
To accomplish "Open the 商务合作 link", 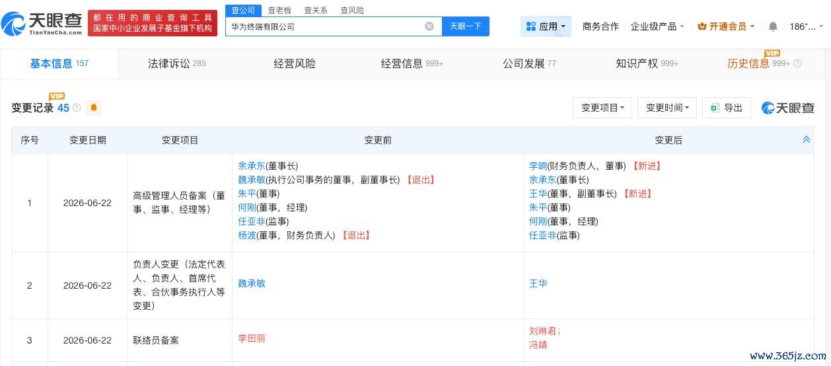I will tap(600, 26).
